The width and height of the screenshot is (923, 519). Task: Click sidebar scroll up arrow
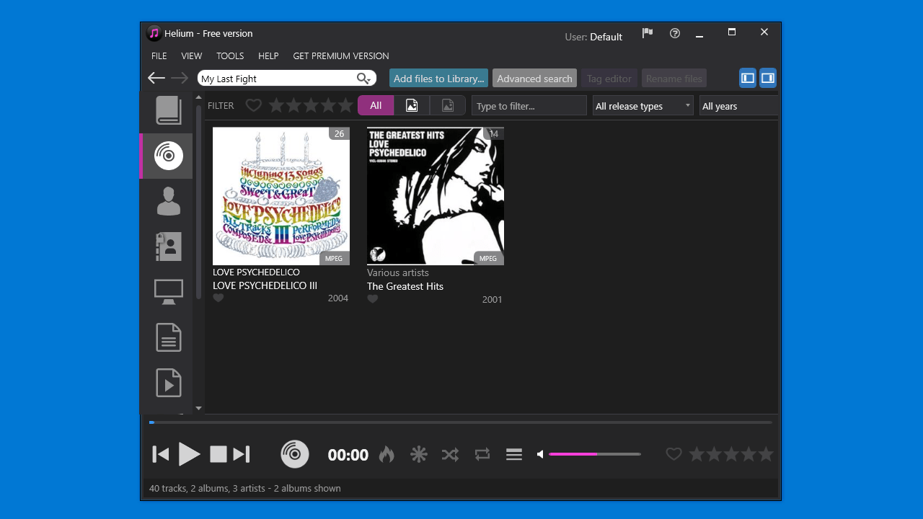[x=198, y=97]
